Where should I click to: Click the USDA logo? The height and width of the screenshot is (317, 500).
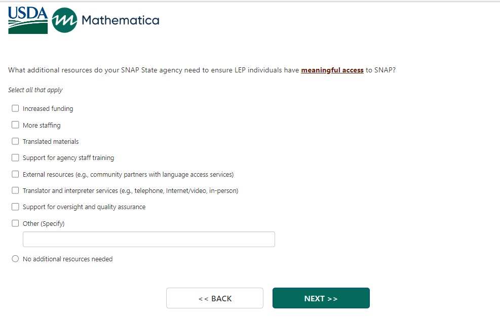[x=28, y=20]
